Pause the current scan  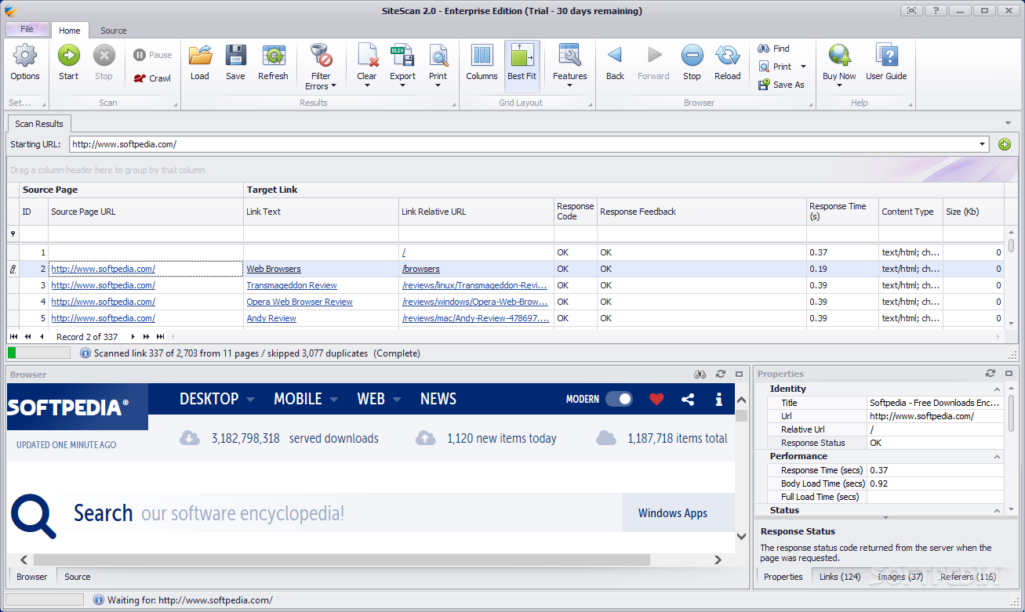[152, 55]
